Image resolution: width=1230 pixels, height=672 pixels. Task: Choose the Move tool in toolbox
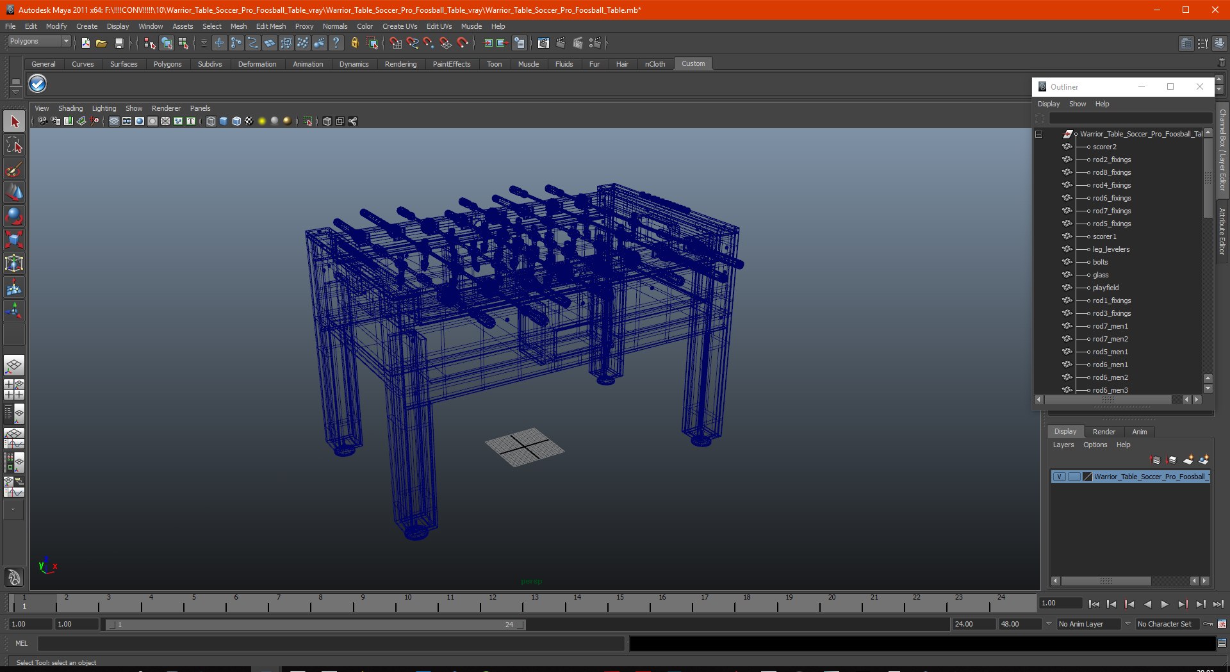14,193
